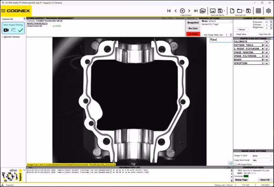Click the 1 Attempt button
The height and width of the screenshot is (187, 274).
tap(241, 30)
